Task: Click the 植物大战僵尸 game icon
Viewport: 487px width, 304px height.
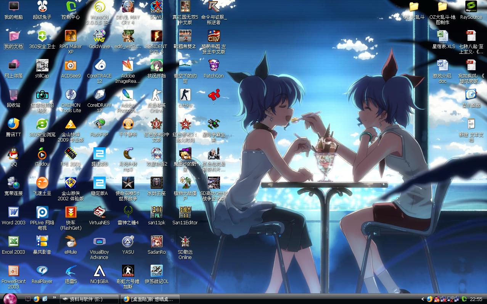Action: click(x=185, y=188)
